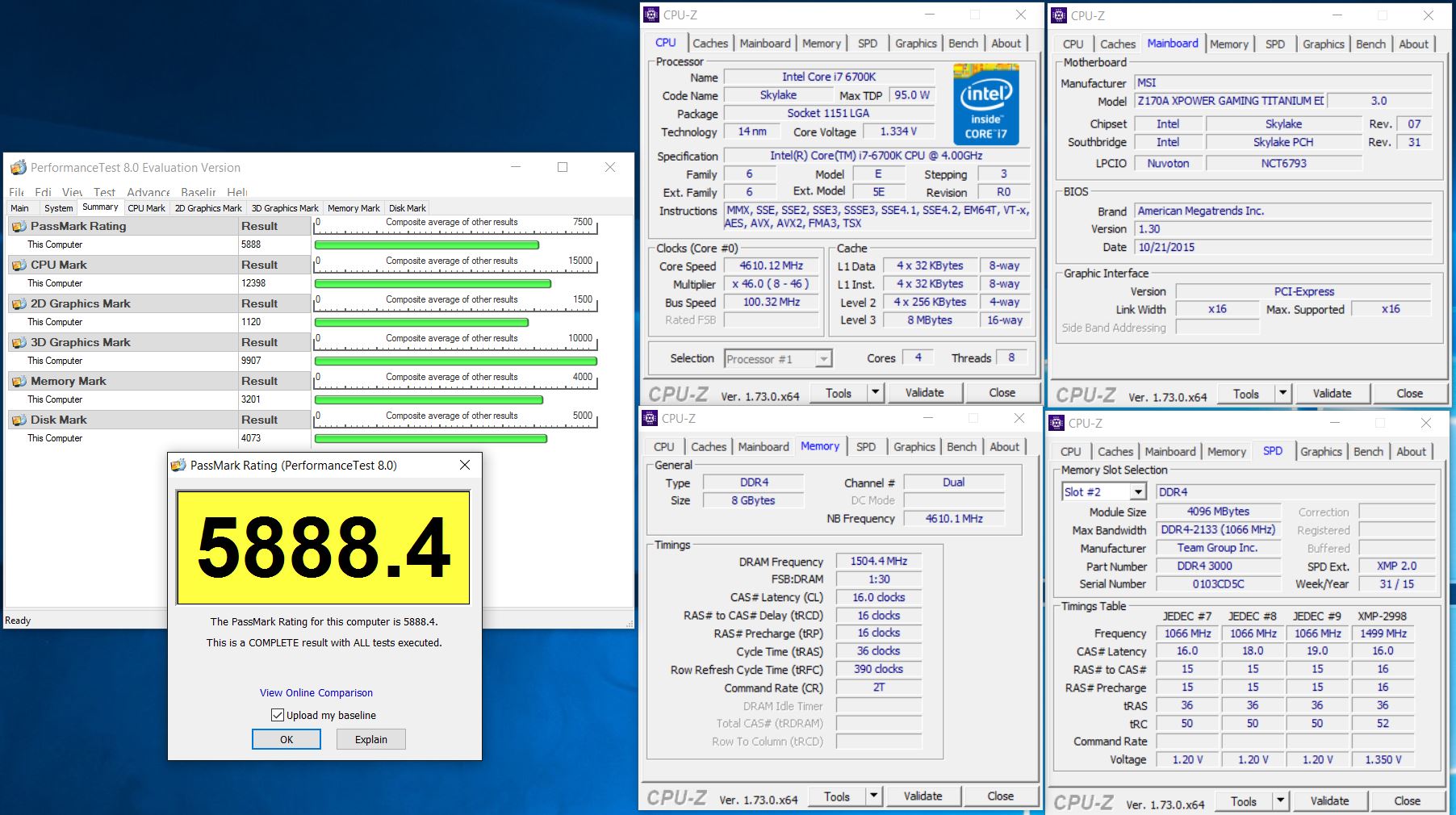Open Caches tab in CPU-Z CPU window
1456x815 pixels.
[x=710, y=44]
